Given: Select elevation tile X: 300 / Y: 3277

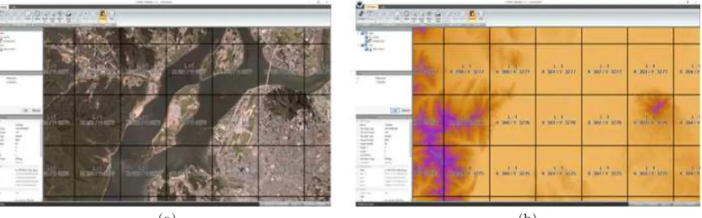Looking at the screenshot, I should [x=513, y=69].
